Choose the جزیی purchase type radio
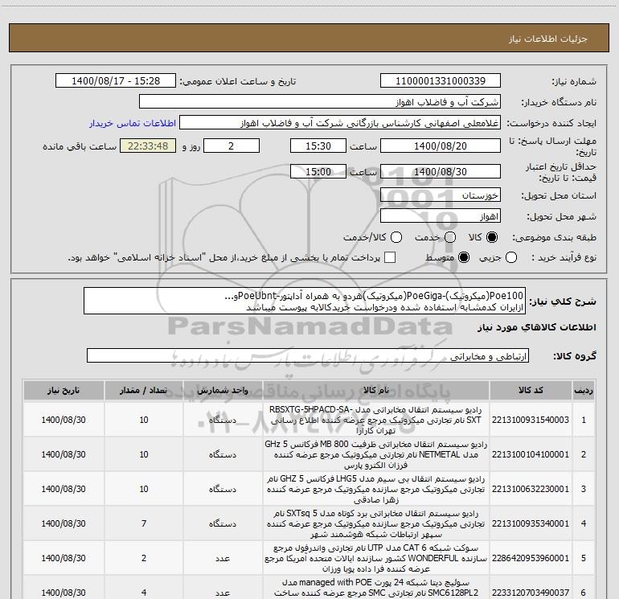Viewport: 619px width, 599px height. click(510, 257)
